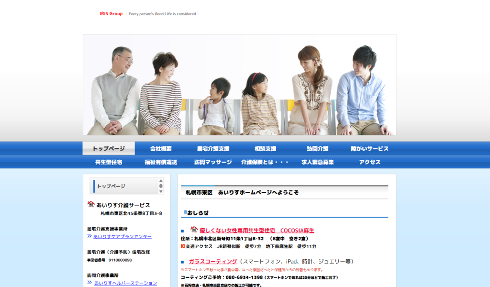Image resolution: width=490 pixels, height=287 pixels.
Task: Open the 訪問介護 navigation item
Action: (317, 149)
